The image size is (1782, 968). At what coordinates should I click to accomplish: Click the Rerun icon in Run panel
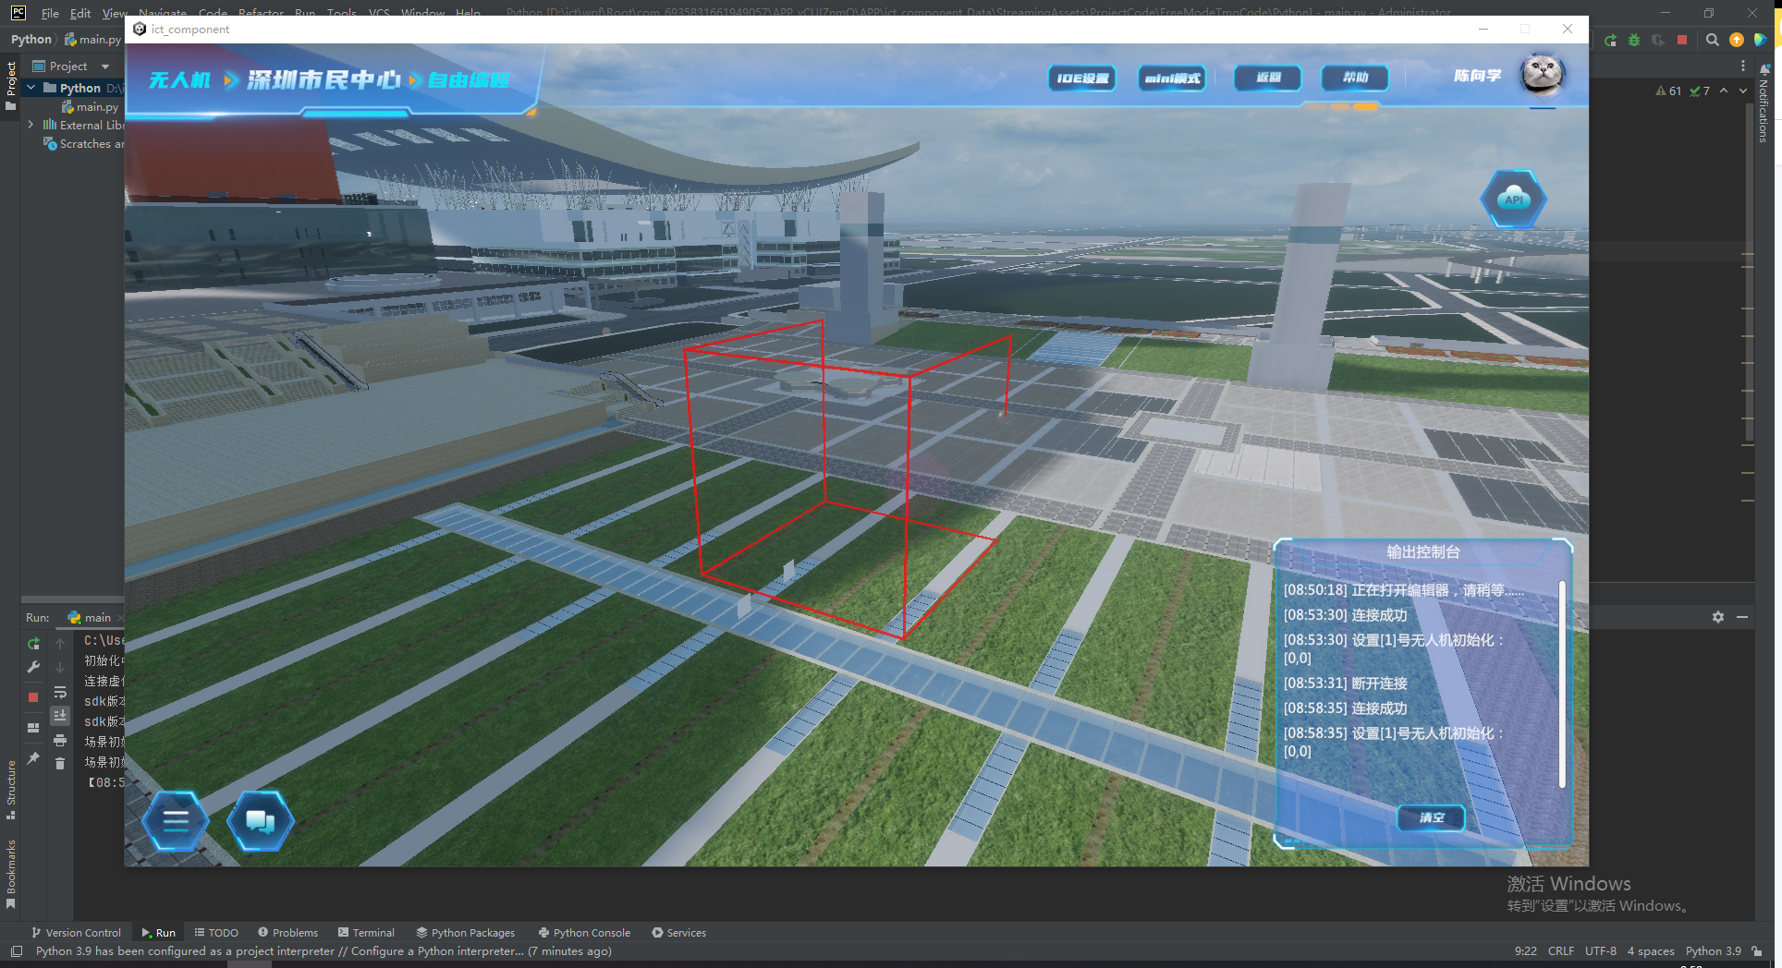point(33,643)
